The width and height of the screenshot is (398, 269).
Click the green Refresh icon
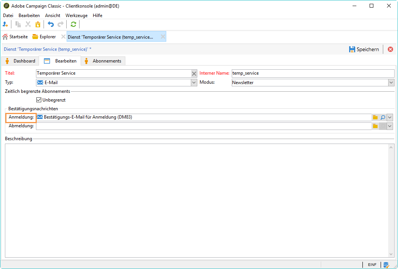tap(73, 24)
